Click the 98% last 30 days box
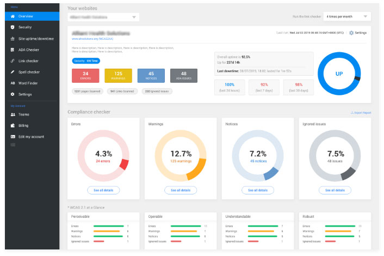 tap(299, 87)
